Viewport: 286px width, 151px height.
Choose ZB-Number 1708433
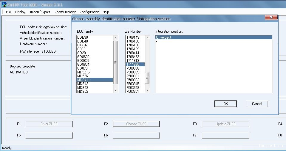tap(133, 57)
